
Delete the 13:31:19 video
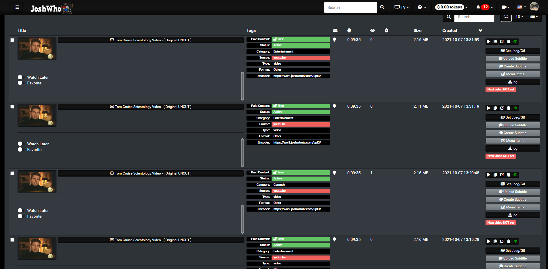509,108
